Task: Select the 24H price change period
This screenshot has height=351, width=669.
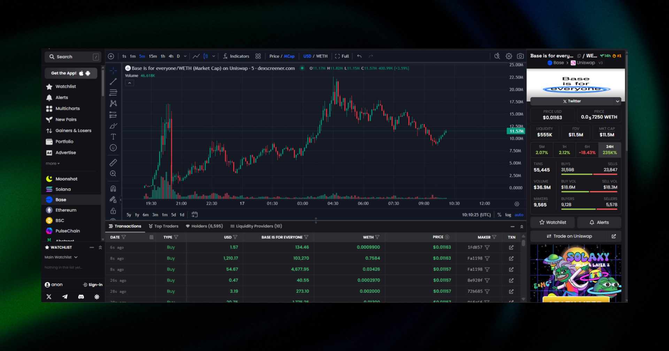Action: click(x=609, y=150)
